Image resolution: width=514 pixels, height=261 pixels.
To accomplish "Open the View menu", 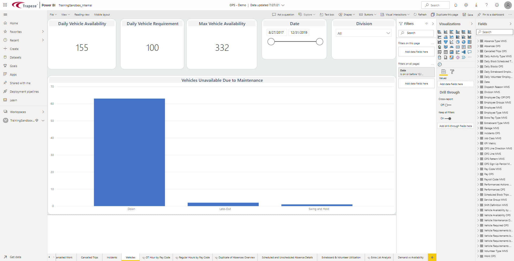I will tap(65, 14).
